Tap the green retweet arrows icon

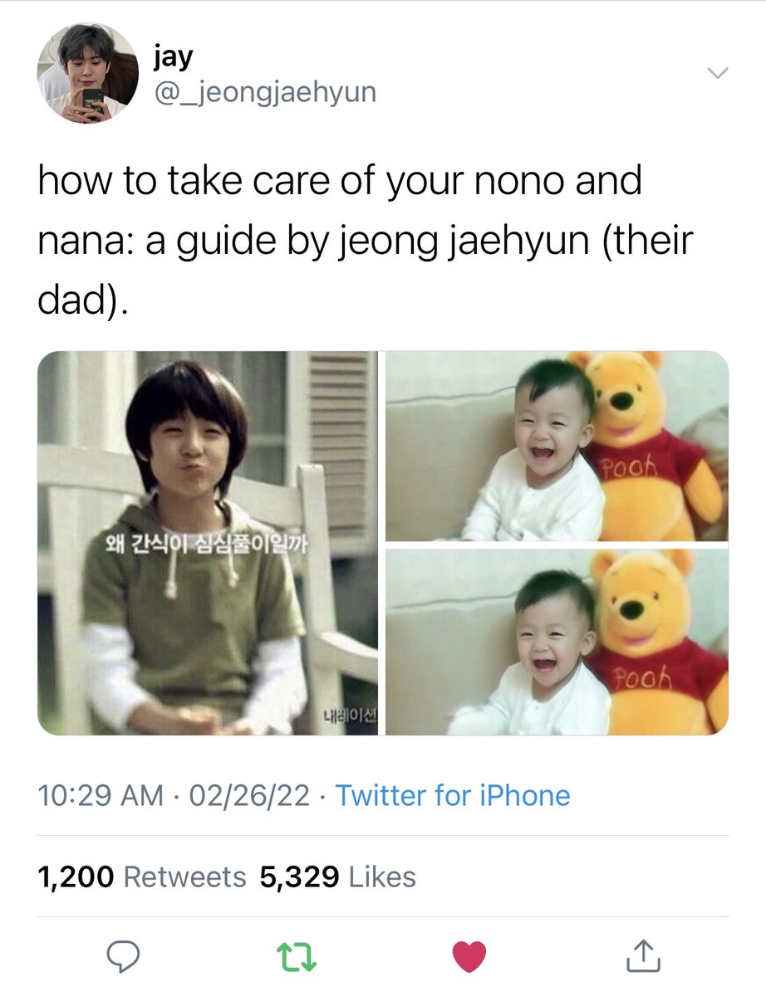pos(297,957)
